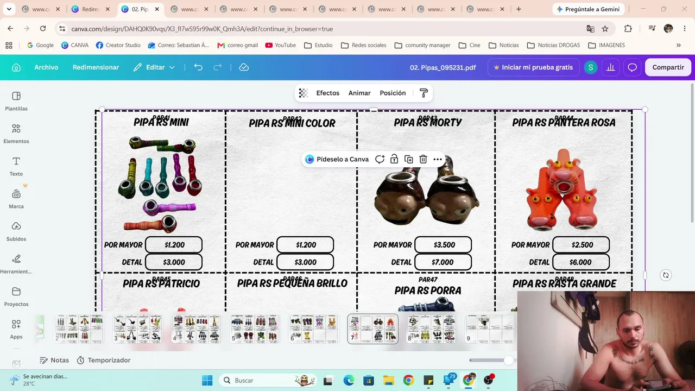This screenshot has height=391, width=695.
Task: Open the Chrome tab search dropdown arrow
Action: tap(9, 9)
